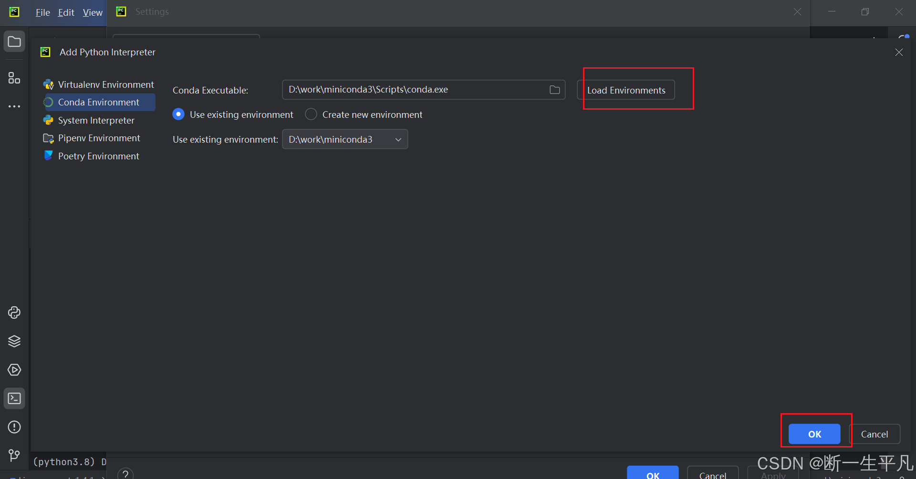Open the Services run icon in sidebar

pos(14,370)
